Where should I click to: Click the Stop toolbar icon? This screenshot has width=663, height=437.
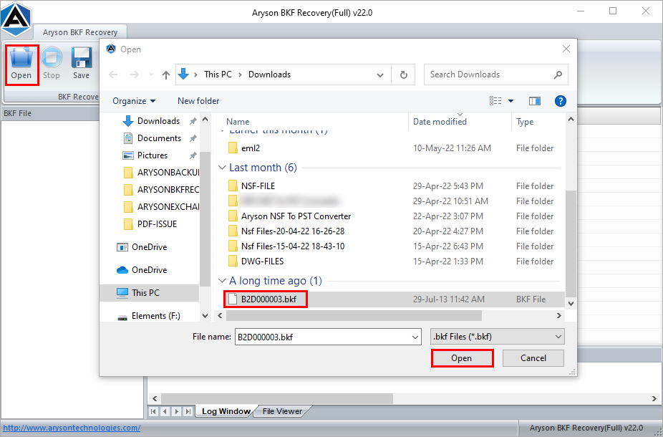click(52, 64)
